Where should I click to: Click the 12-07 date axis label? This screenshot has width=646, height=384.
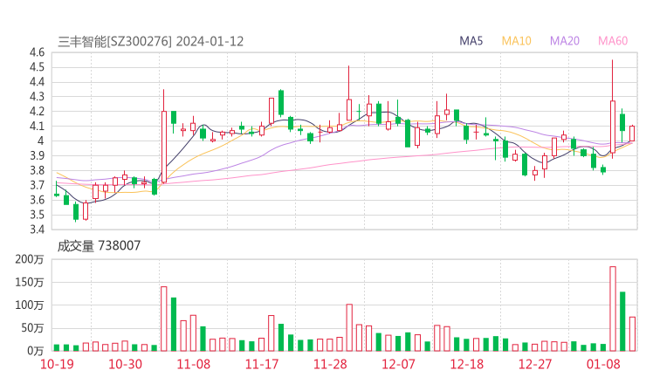click(398, 364)
